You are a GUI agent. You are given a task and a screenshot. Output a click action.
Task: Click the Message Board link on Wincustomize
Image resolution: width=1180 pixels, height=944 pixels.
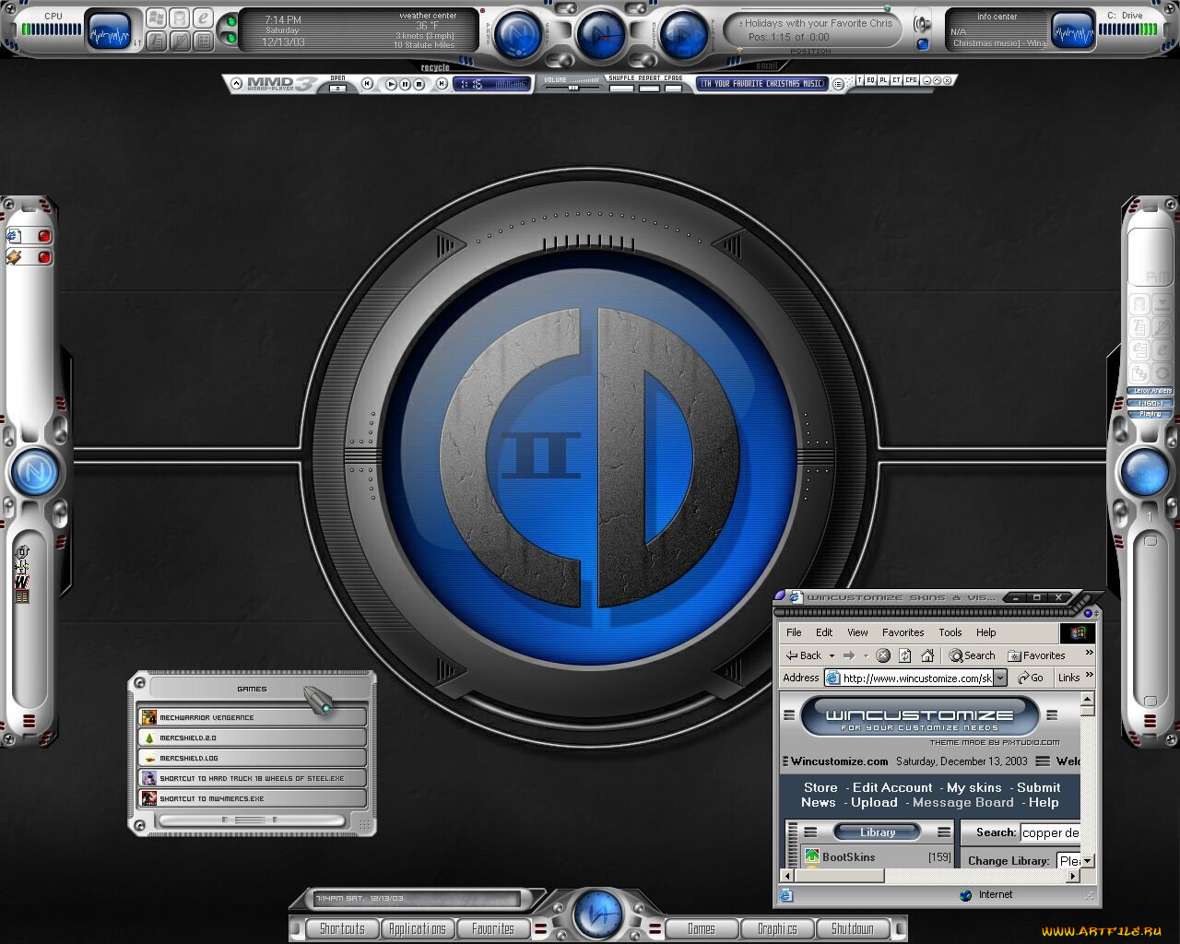click(962, 803)
